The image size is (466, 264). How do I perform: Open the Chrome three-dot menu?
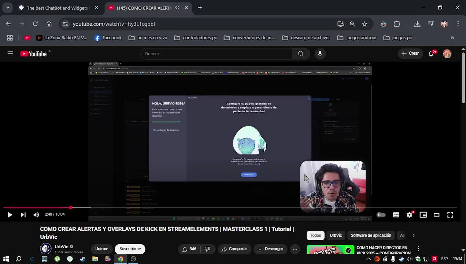(458, 24)
